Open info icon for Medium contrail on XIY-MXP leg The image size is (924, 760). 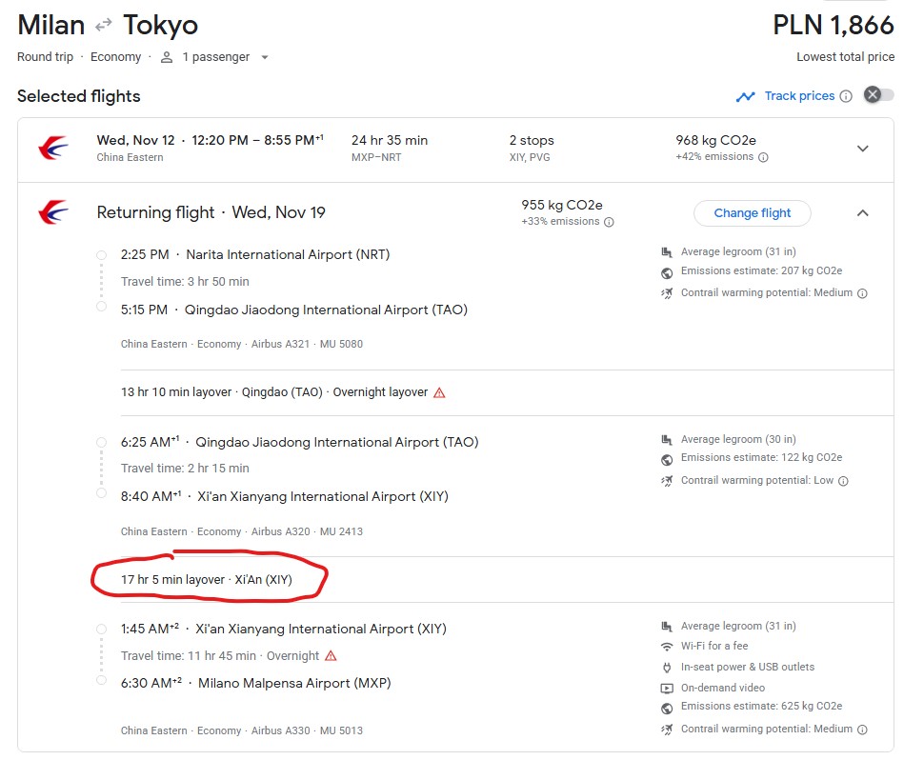coord(862,730)
